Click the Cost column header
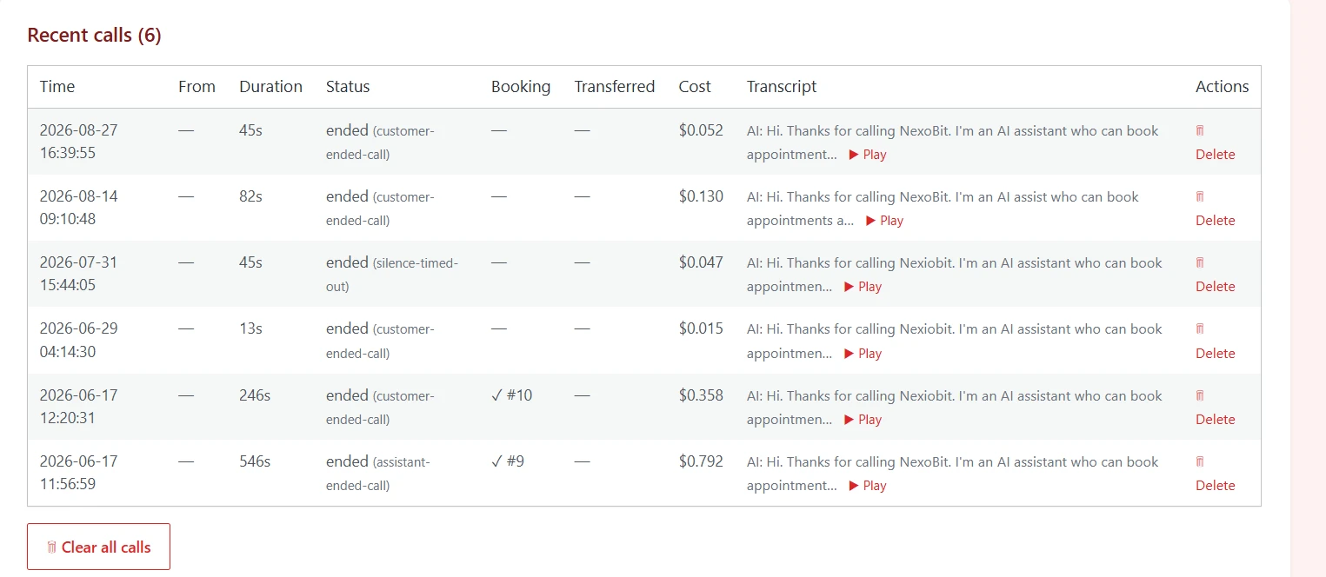This screenshot has height=577, width=1326. [695, 87]
